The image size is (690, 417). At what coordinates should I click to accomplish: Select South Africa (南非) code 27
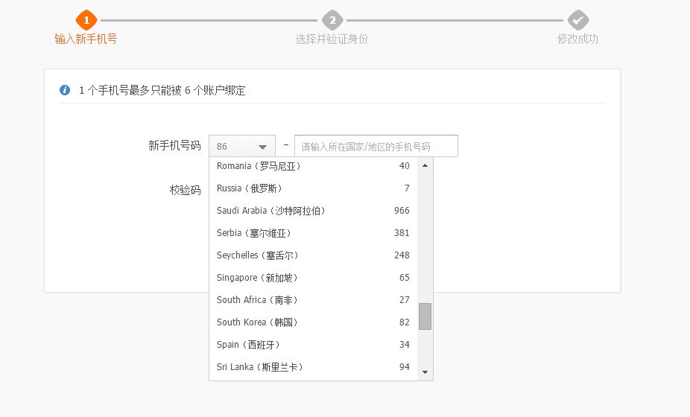click(313, 300)
